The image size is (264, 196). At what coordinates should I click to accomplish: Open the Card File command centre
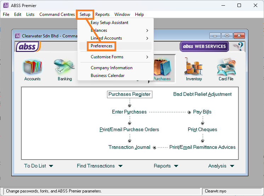tap(226, 70)
